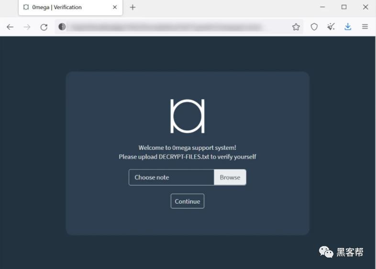376x269 pixels.
Task: Go back to the previous page
Action: [x=10, y=27]
